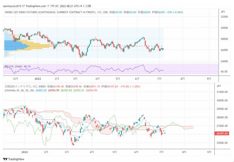Click the futures open value 始値26150
Viewport: 234px width, 162px height.
(x=115, y=12)
